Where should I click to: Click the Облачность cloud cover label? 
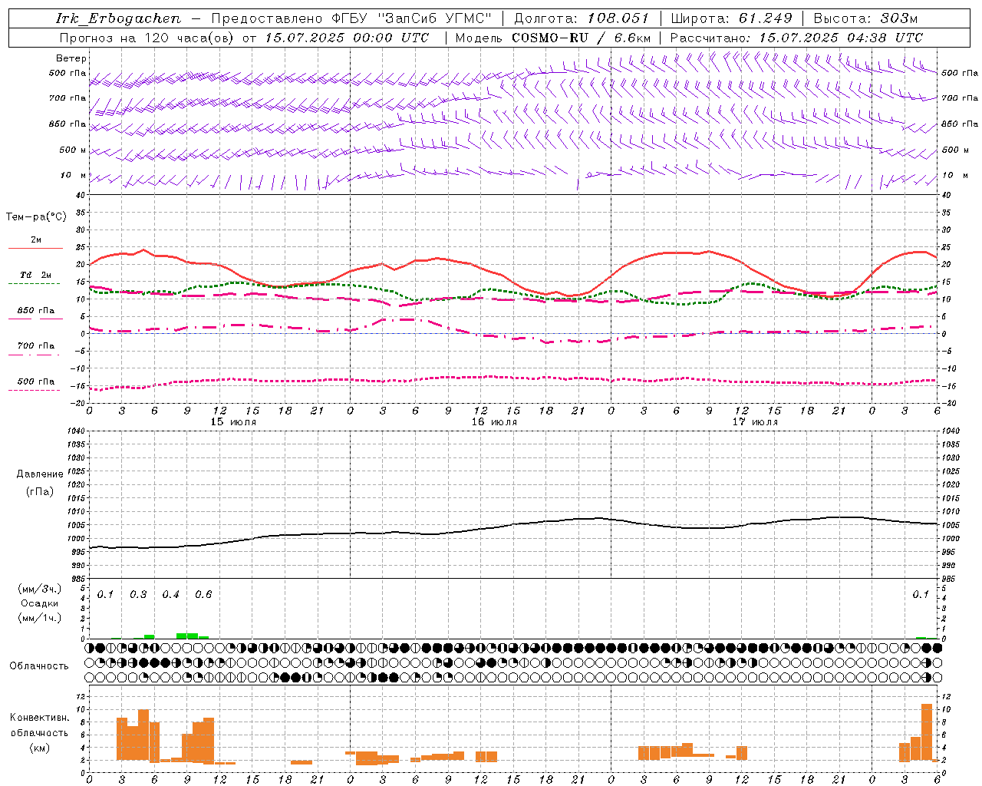click(38, 666)
